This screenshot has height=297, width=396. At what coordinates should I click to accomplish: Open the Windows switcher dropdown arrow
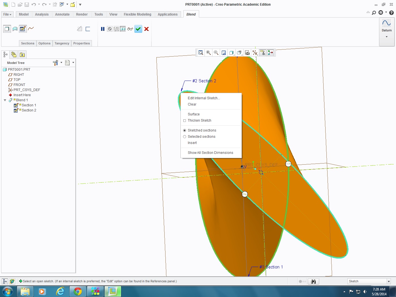click(67, 5)
